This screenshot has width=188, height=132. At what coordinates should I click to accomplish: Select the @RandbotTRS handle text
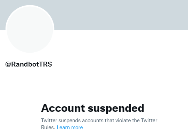pos(28,64)
